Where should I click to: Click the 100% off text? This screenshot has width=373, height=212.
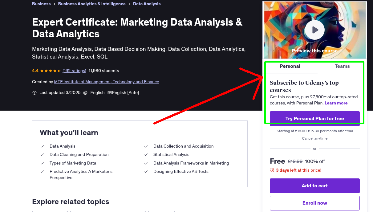click(315, 161)
